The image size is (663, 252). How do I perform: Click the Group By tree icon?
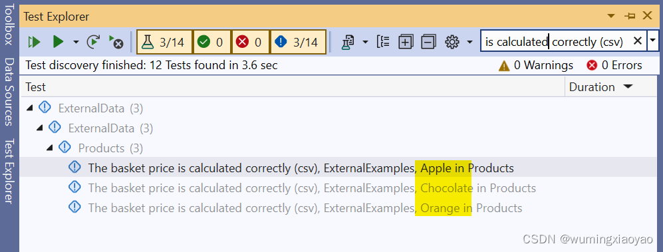tap(382, 42)
